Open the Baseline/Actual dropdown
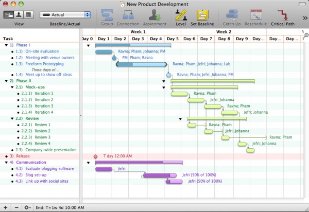The width and height of the screenshot is (309, 212). 62,15
